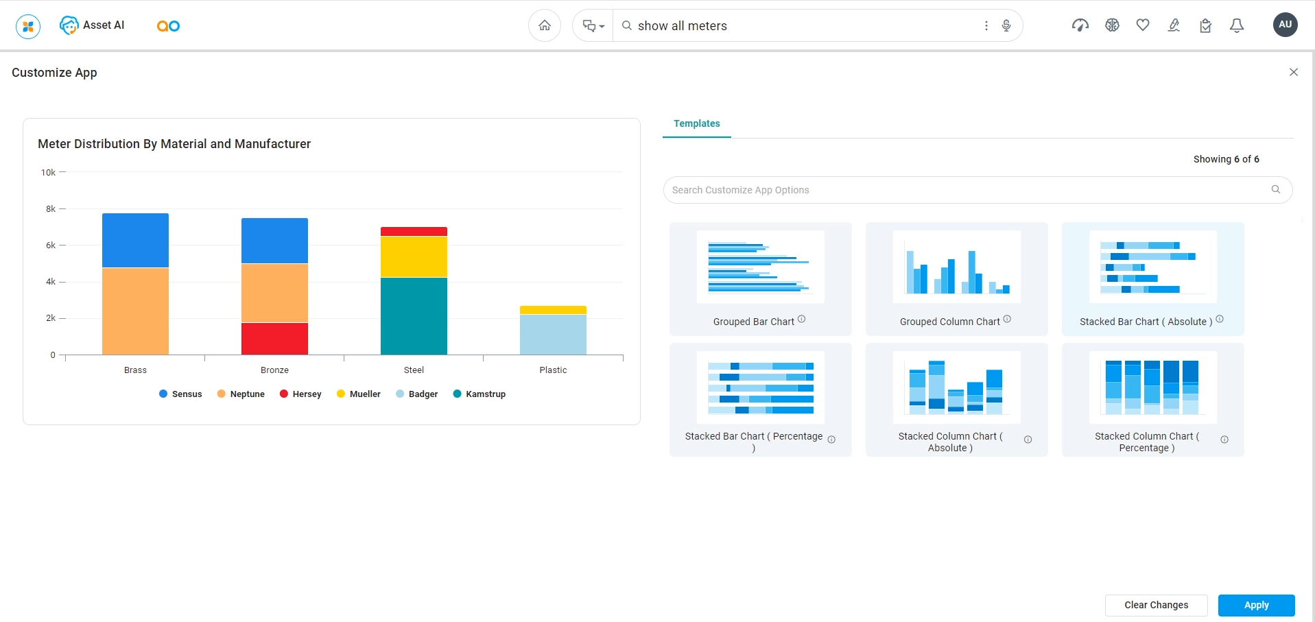
Task: Focus the Search Customize App Options field
Action: (967, 190)
